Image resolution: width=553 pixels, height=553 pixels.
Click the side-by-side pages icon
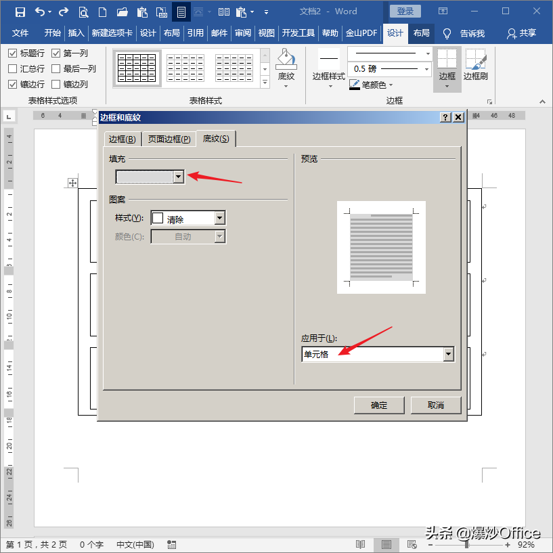pos(223,12)
